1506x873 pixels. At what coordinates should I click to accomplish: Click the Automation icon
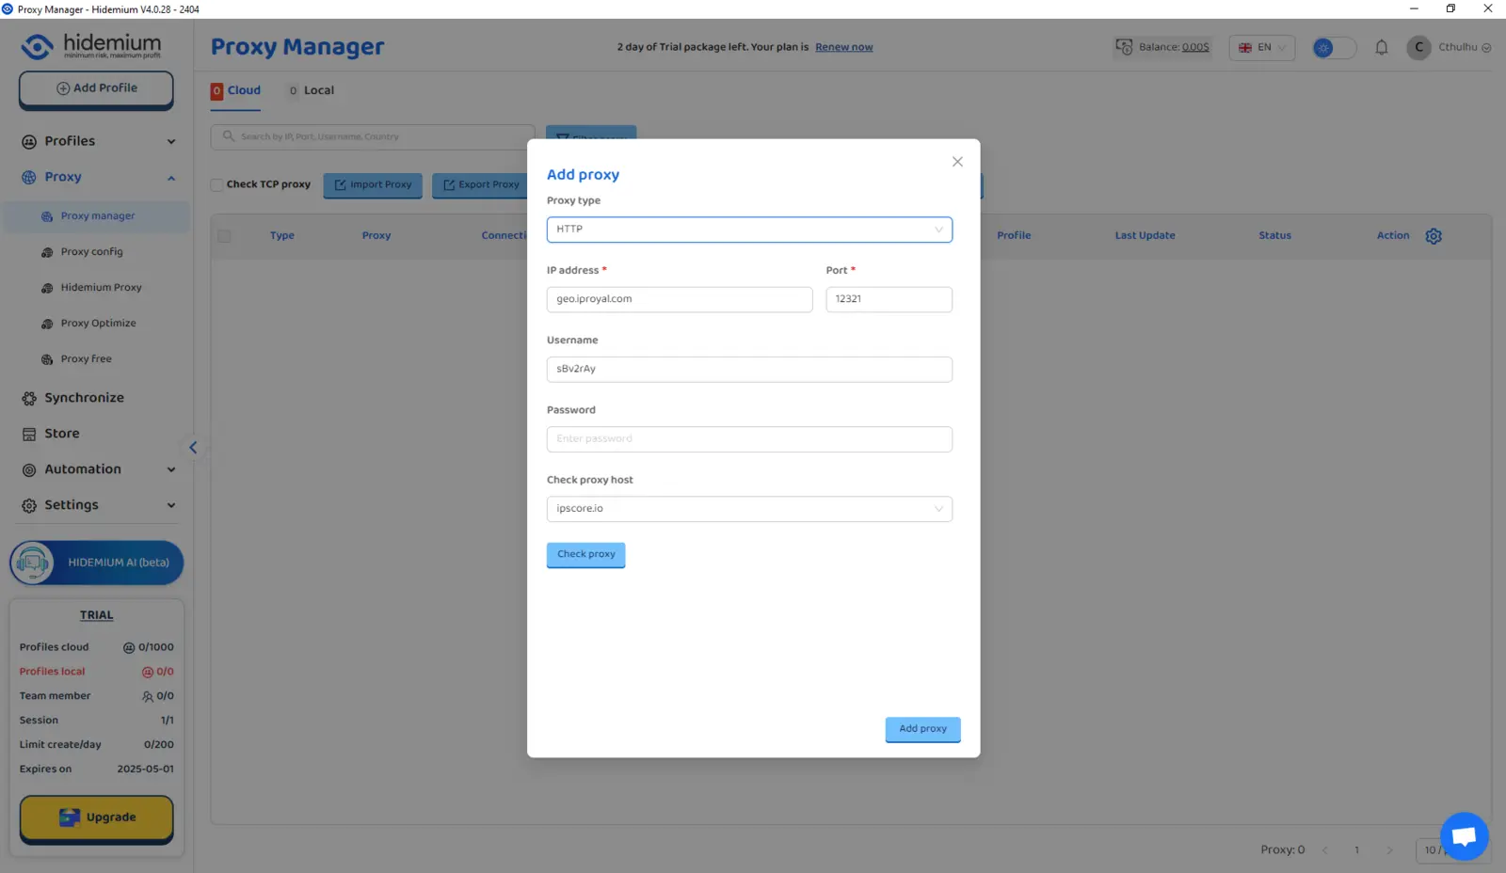[x=29, y=470]
